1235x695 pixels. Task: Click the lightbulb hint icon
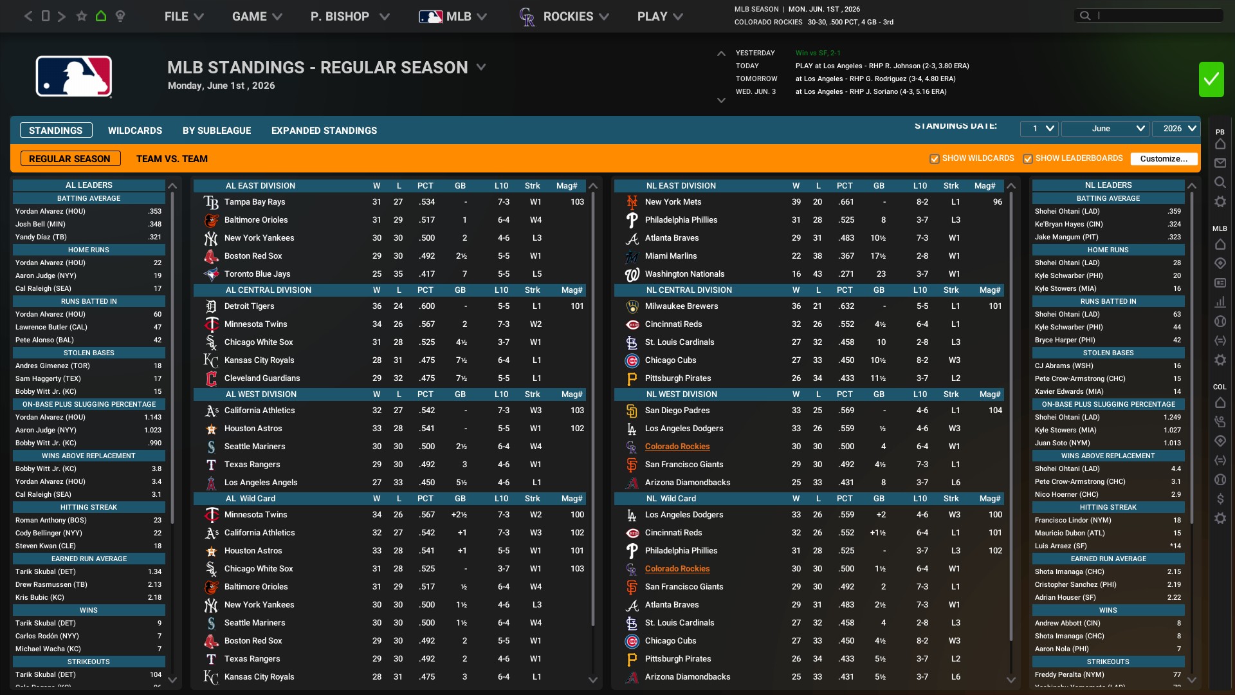click(120, 16)
